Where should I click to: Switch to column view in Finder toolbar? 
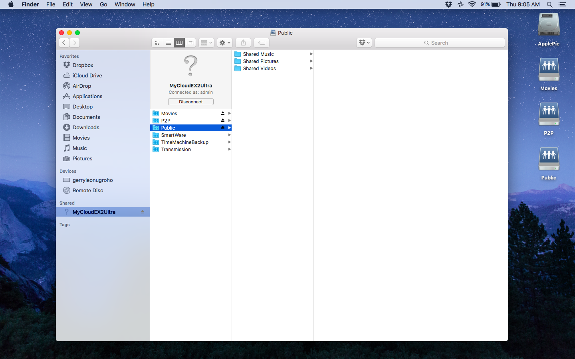179,43
